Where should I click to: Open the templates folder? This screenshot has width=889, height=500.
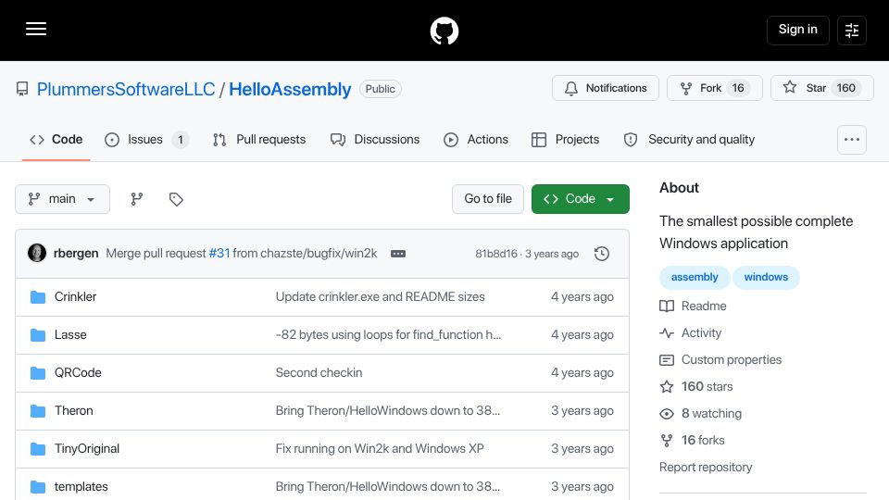[81, 487]
